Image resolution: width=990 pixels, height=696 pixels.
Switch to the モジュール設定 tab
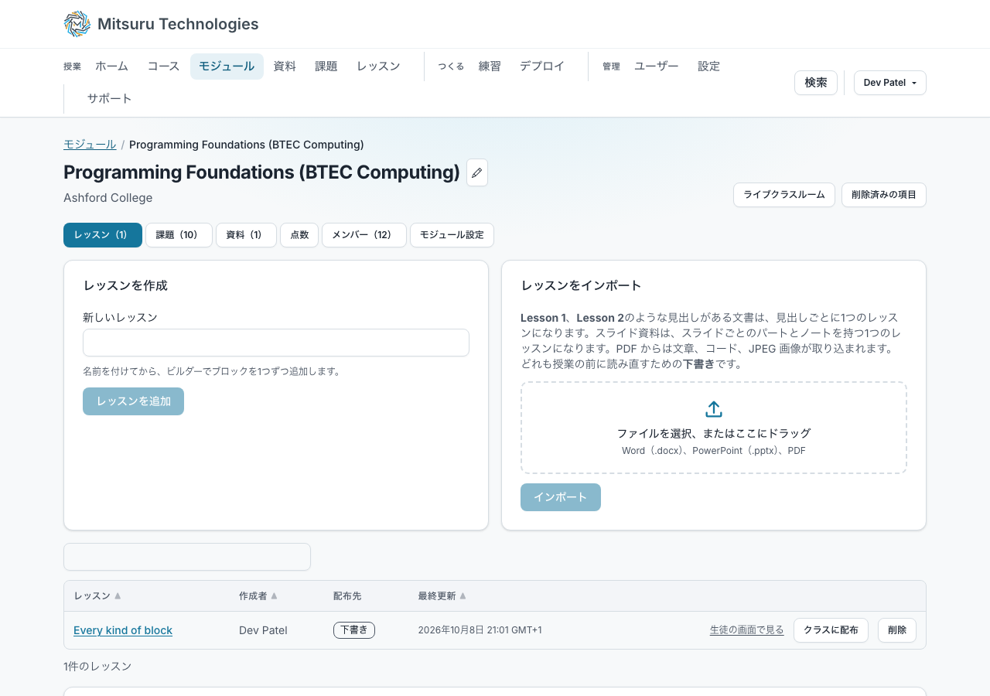coord(452,235)
